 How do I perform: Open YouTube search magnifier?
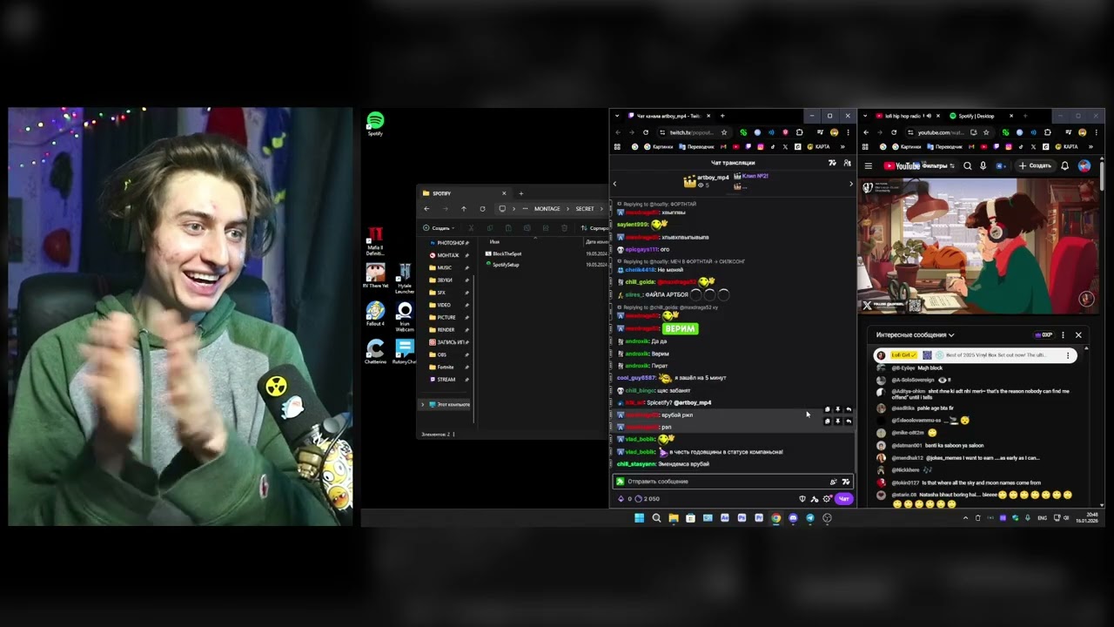[x=967, y=165]
